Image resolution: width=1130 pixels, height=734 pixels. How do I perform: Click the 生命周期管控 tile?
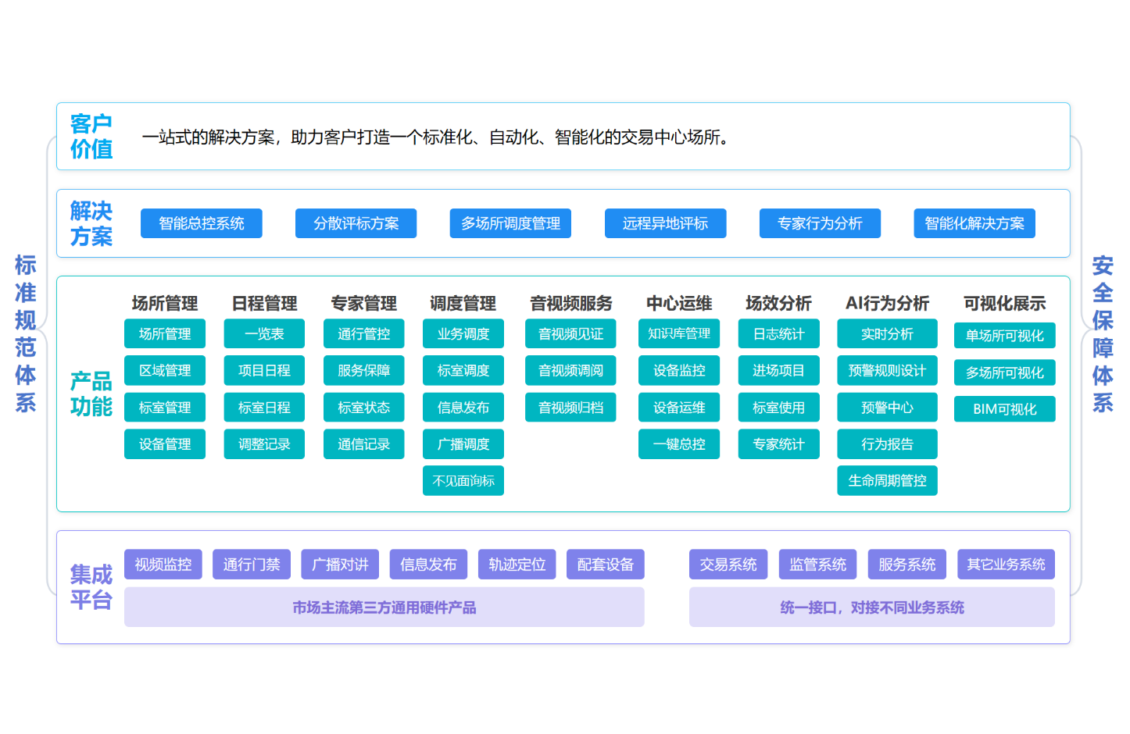887,480
